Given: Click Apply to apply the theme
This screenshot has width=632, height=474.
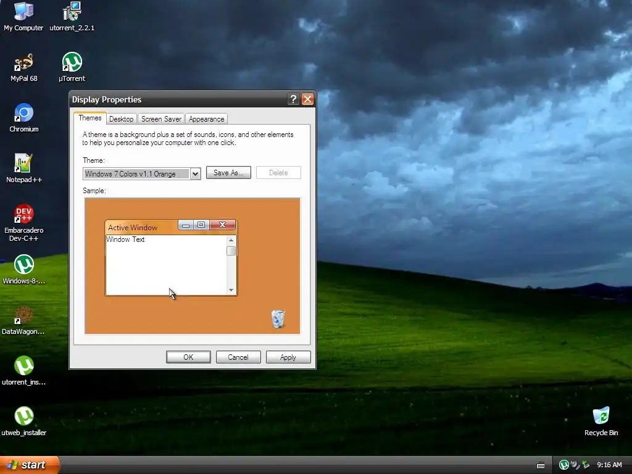Looking at the screenshot, I should [x=288, y=357].
